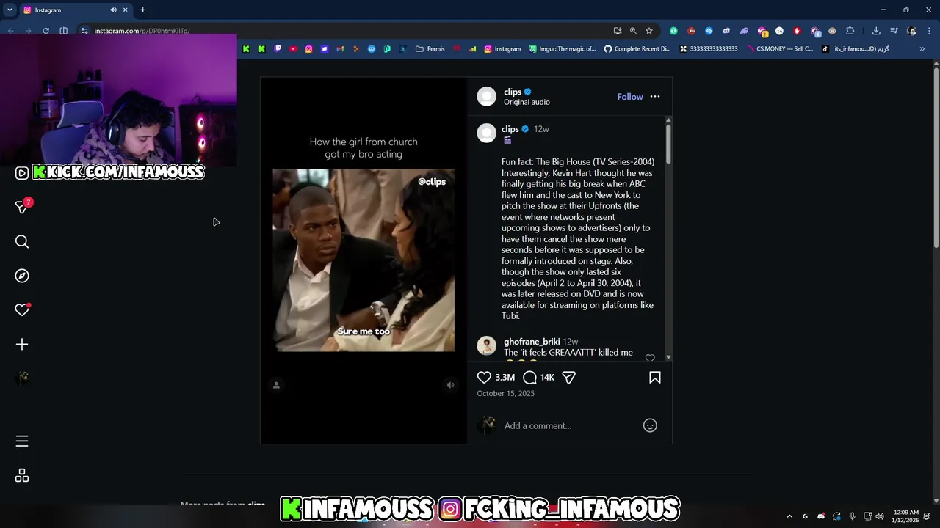
Task: Reload the page with refresh button
Action: [x=46, y=31]
